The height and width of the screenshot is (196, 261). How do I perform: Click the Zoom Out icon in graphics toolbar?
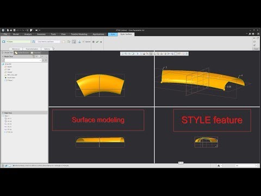[129, 53]
